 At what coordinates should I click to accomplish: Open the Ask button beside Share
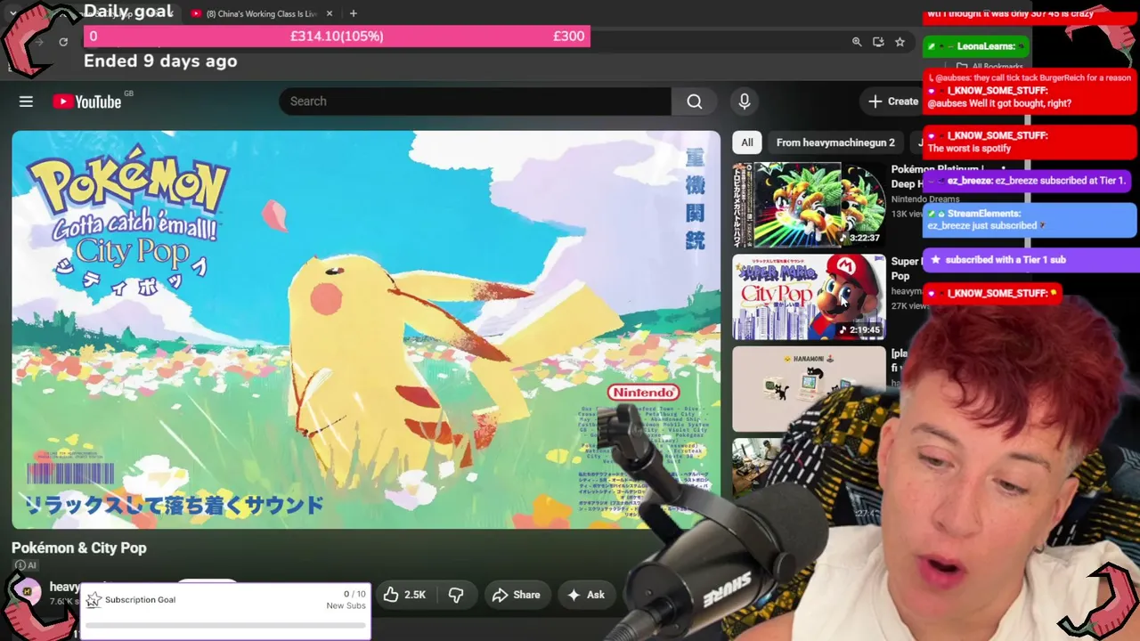pos(586,595)
